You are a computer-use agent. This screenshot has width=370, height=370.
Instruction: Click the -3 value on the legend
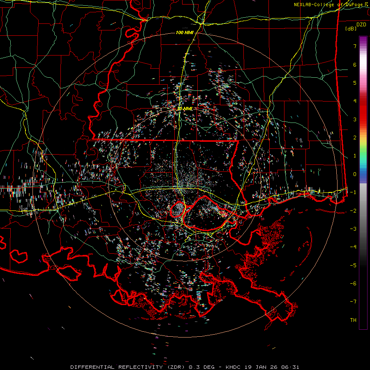click(x=353, y=229)
